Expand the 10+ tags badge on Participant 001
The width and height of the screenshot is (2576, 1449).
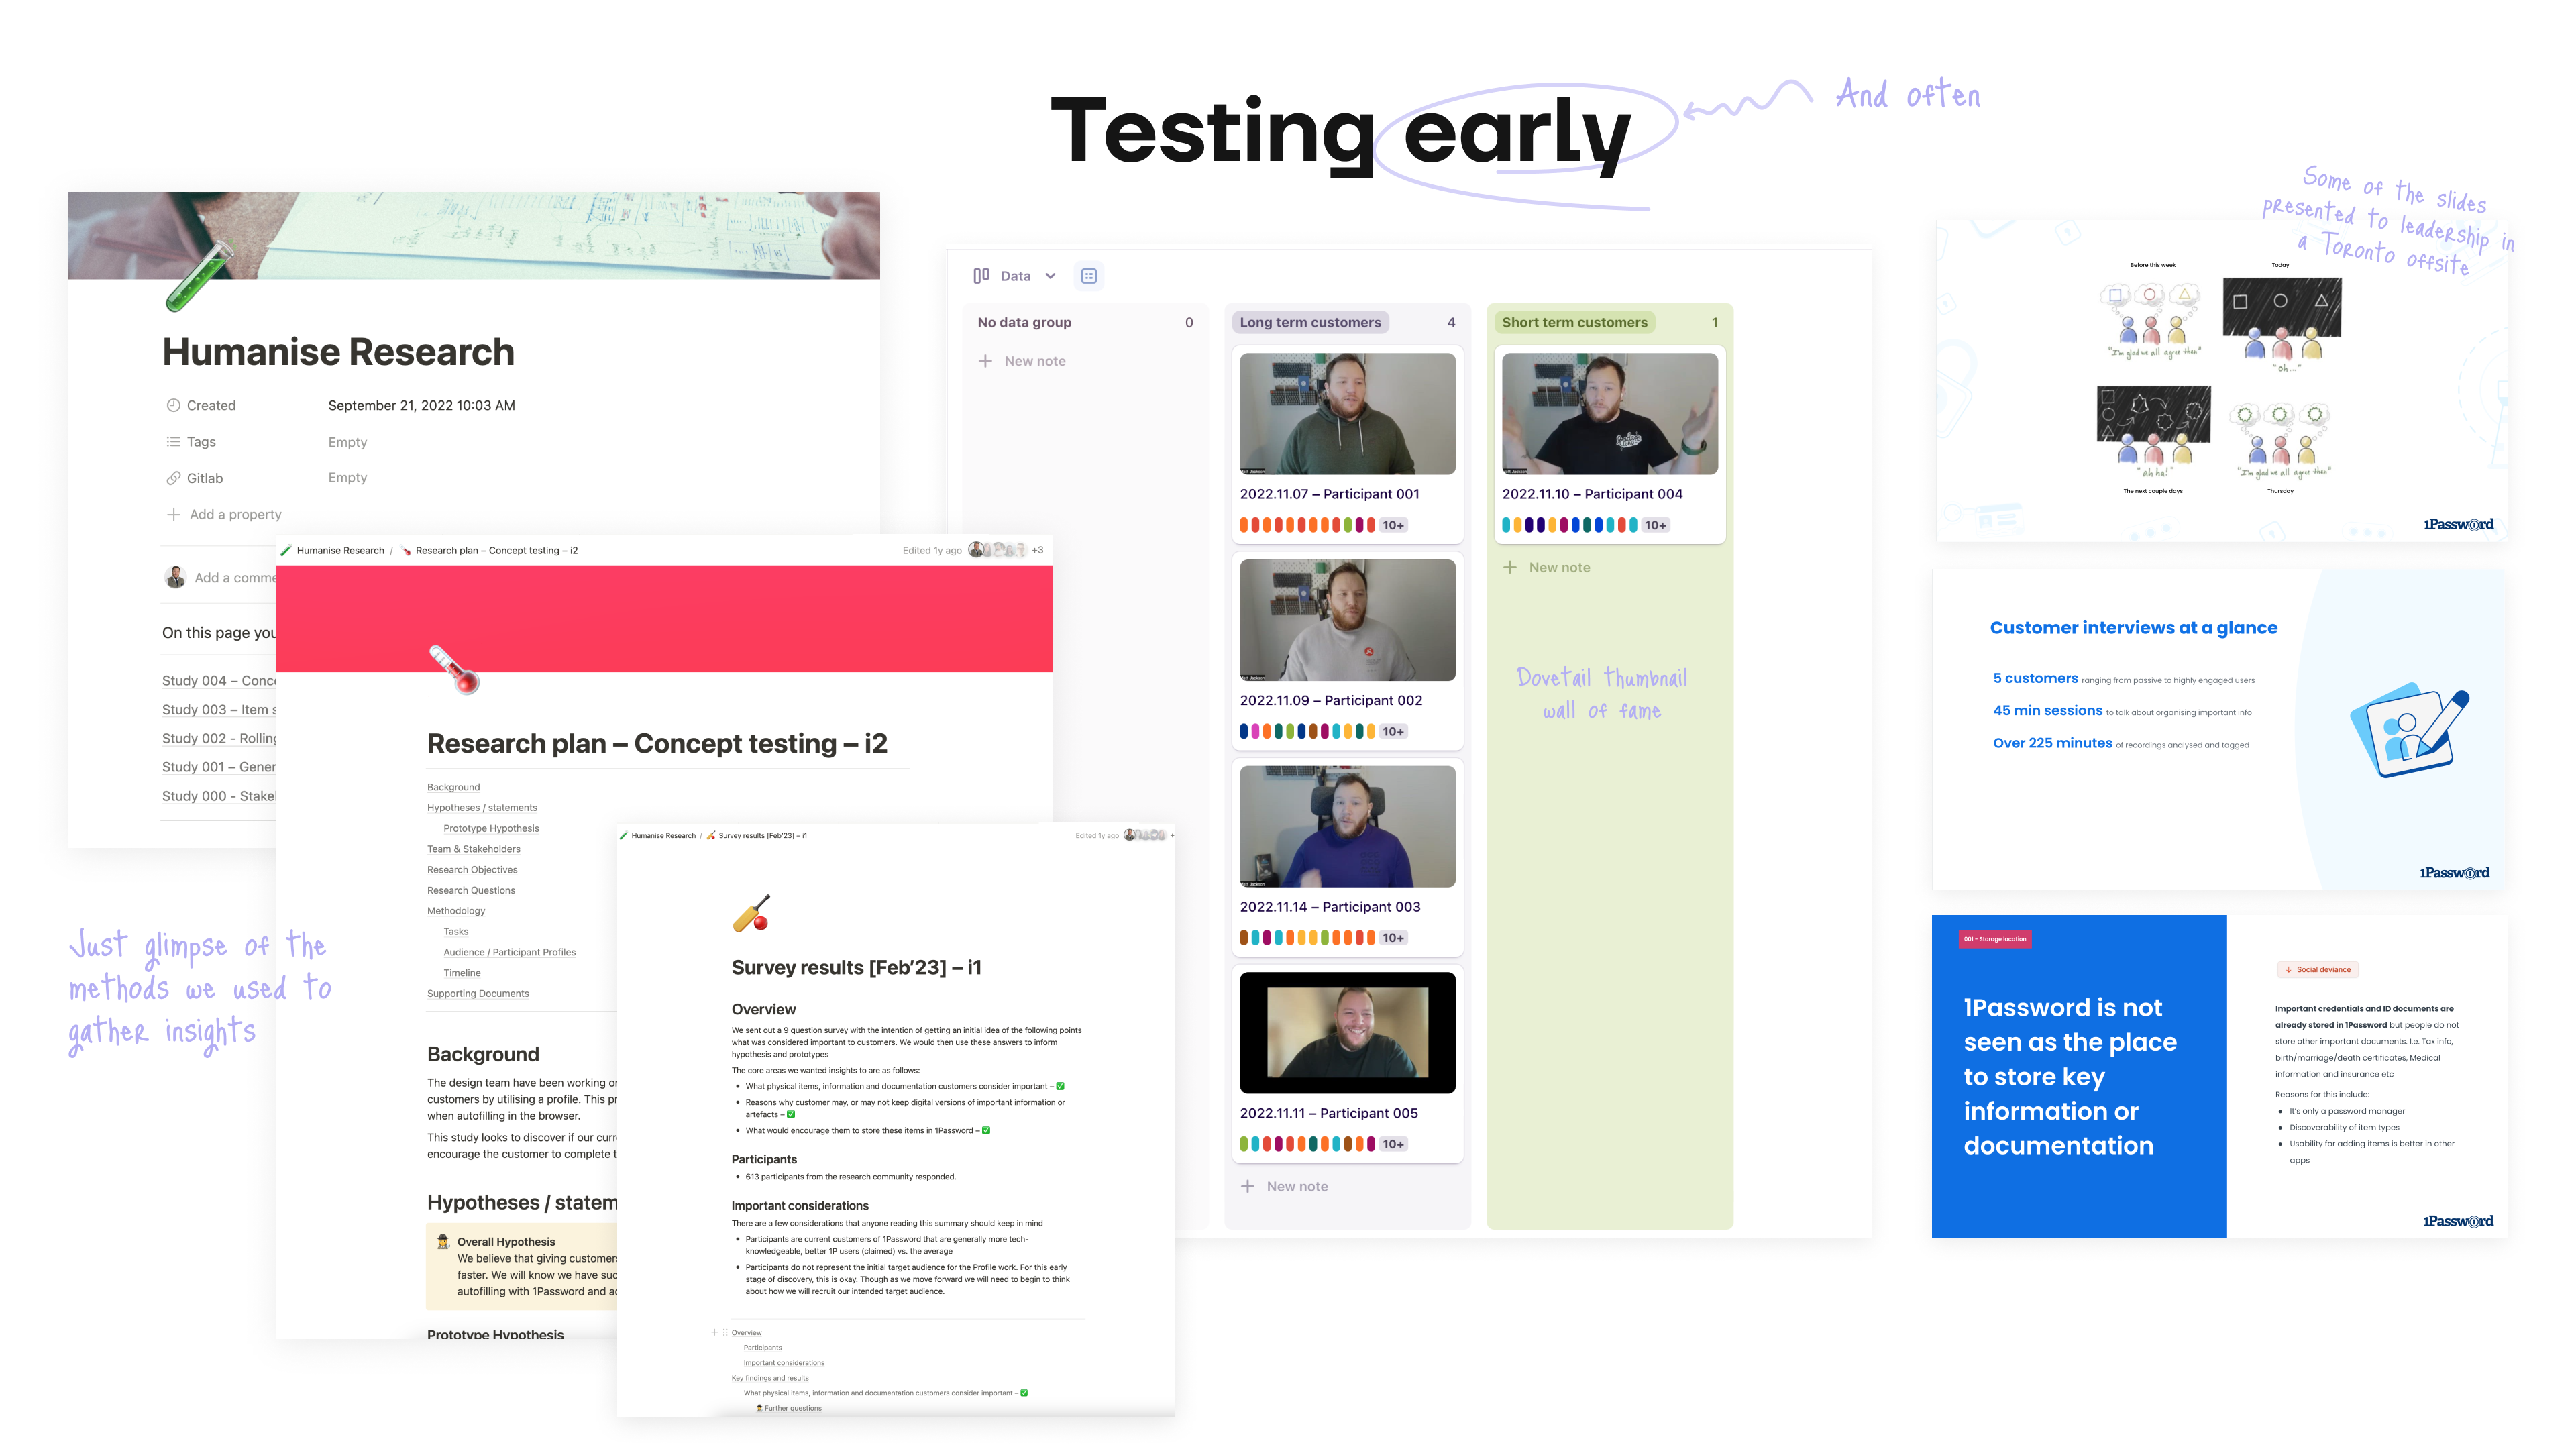coord(1393,525)
